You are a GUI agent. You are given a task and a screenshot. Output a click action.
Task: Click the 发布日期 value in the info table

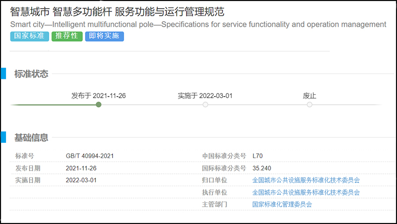tap(81, 168)
